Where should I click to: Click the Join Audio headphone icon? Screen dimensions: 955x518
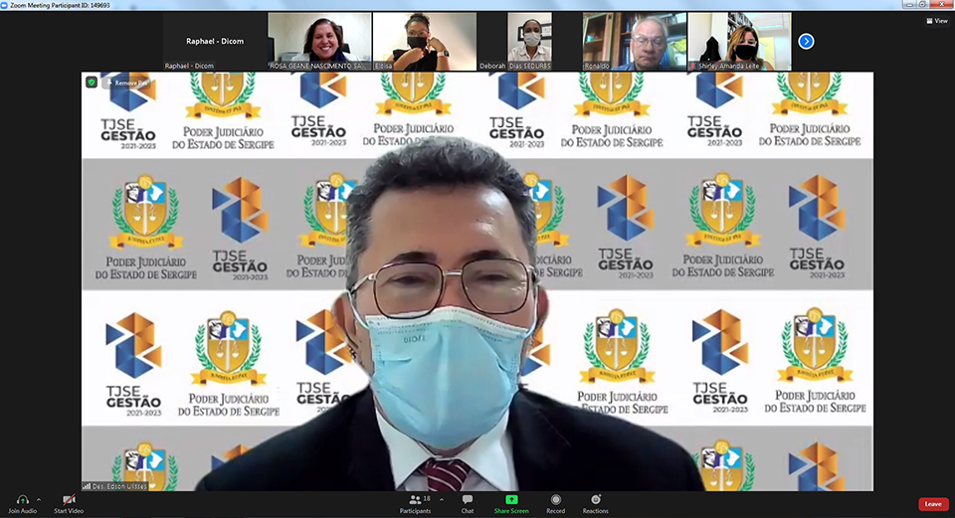pos(22,500)
